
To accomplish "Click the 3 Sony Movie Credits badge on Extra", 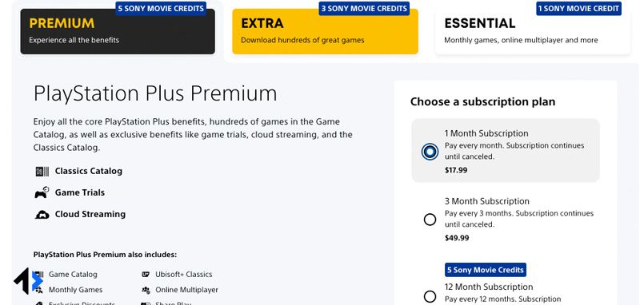I will pyautogui.click(x=364, y=8).
